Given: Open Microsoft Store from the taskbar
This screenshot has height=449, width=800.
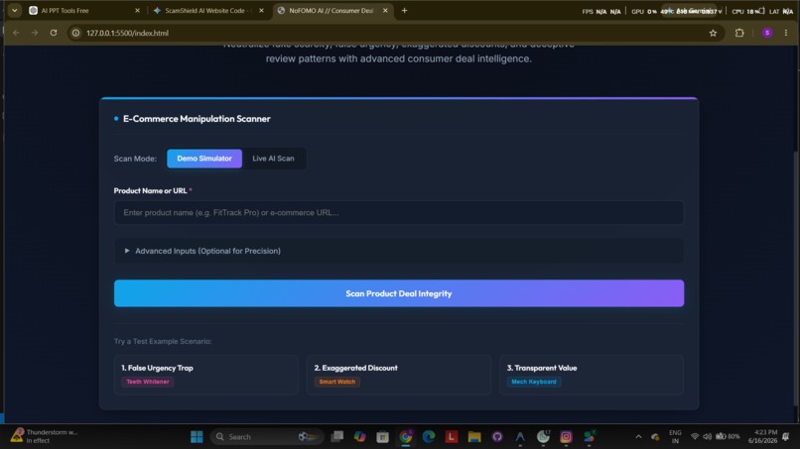Looking at the screenshot, I should pyautogui.click(x=383, y=437).
